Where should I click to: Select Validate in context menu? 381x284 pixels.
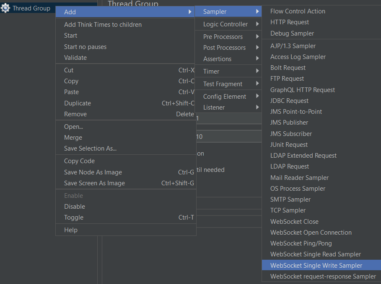(x=75, y=58)
